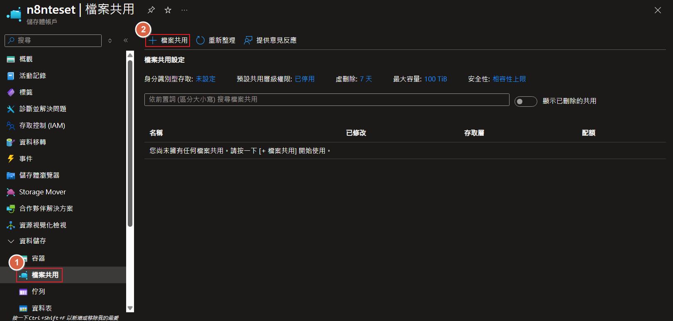The height and width of the screenshot is (321, 673).
Task: Click the 資料移轉 bucket icon
Action: pos(11,142)
